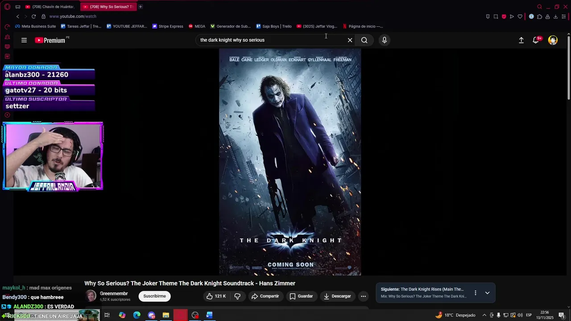Click the Compartir share button
The width and height of the screenshot is (571, 321).
[265, 296]
